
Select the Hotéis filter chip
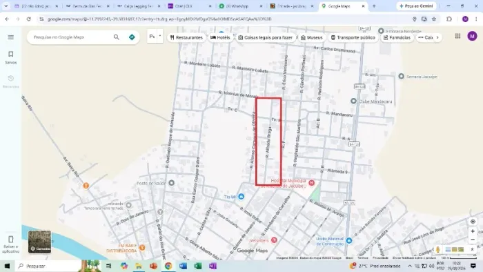pos(220,37)
